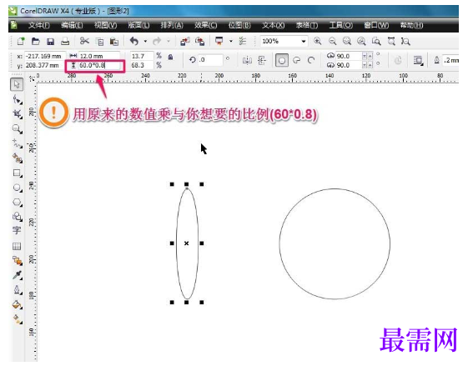Click the object height field 60.0*0.8

99,65
